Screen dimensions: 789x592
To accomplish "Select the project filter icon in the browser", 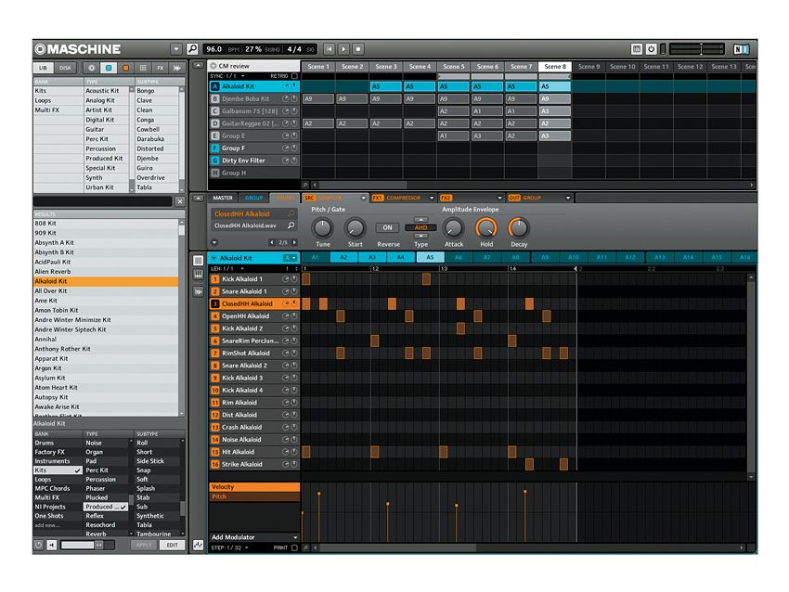I will [x=92, y=68].
